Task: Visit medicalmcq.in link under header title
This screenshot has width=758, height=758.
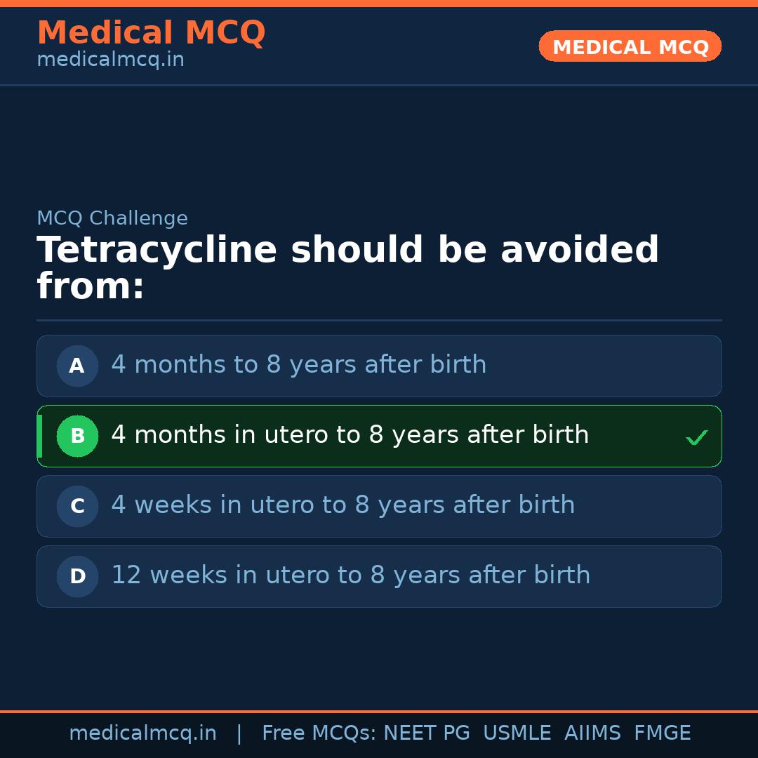Action: click(110, 60)
